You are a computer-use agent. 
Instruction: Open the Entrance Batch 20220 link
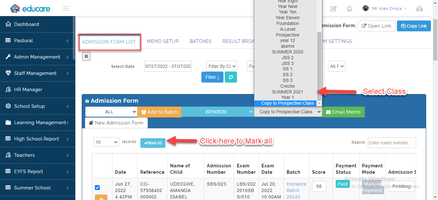[297, 190]
